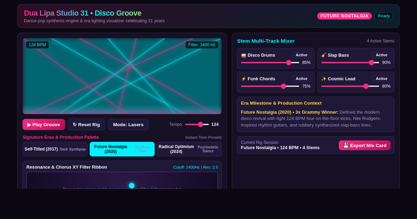Screen dimensions: 417x219
Task: Click the Slap Bass guitar icon
Action: coord(324,55)
